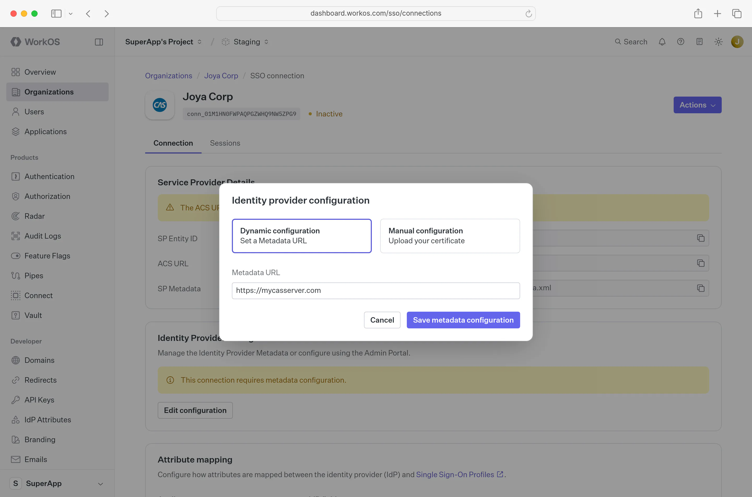Open Emails in the sidebar

57,459
